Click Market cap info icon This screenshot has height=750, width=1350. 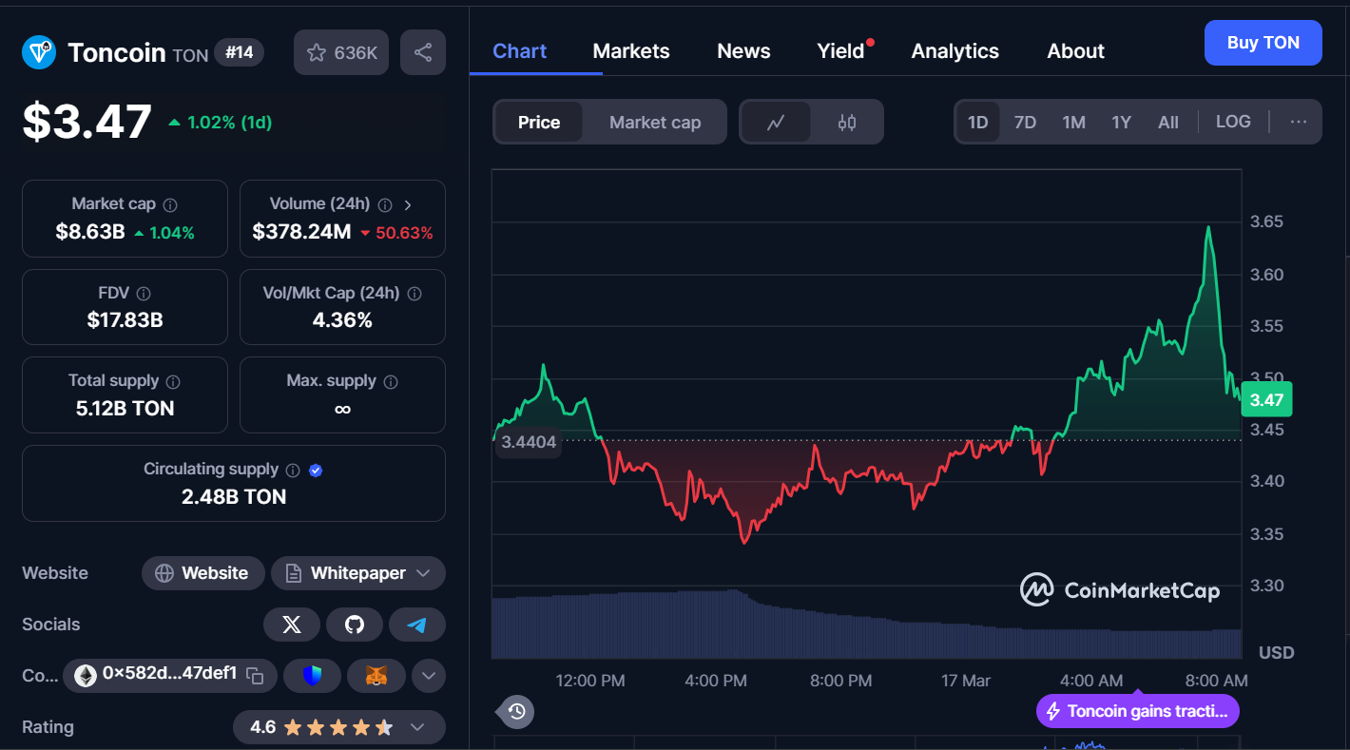(170, 204)
